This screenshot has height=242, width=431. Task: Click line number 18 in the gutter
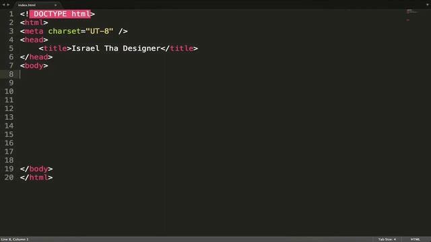[x=9, y=160]
